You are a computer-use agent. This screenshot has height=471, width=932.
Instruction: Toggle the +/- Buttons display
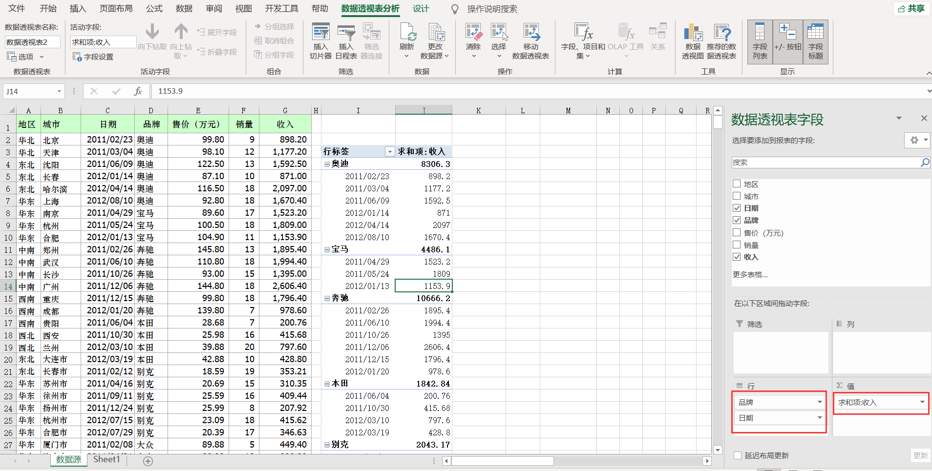tap(788, 42)
